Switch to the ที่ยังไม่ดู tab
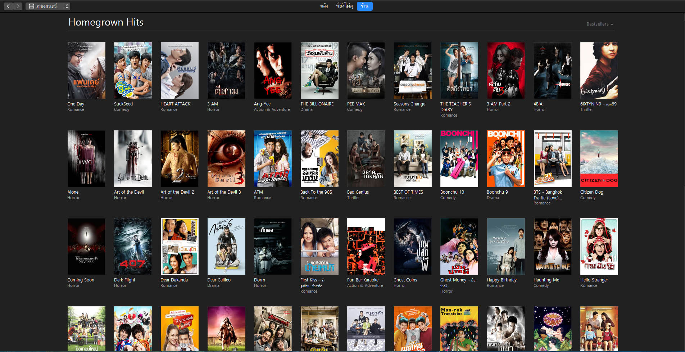 point(344,6)
